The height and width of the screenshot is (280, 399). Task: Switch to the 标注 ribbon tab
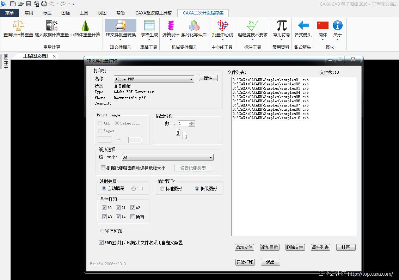pyautogui.click(x=47, y=13)
